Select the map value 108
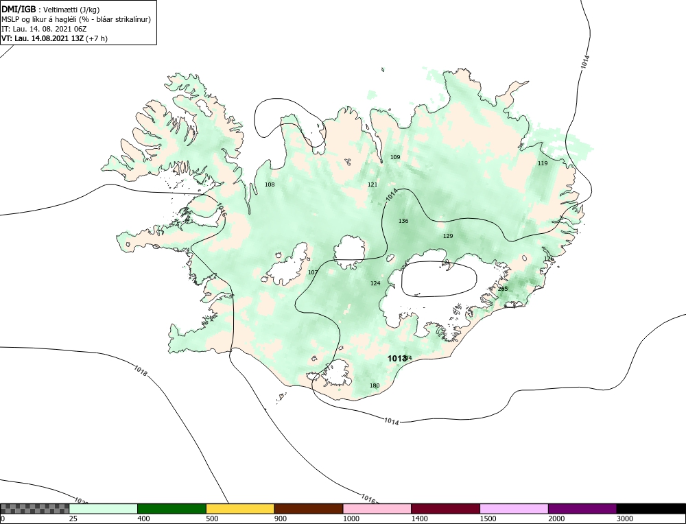Image resolution: width=686 pixels, height=524 pixels. [x=270, y=184]
